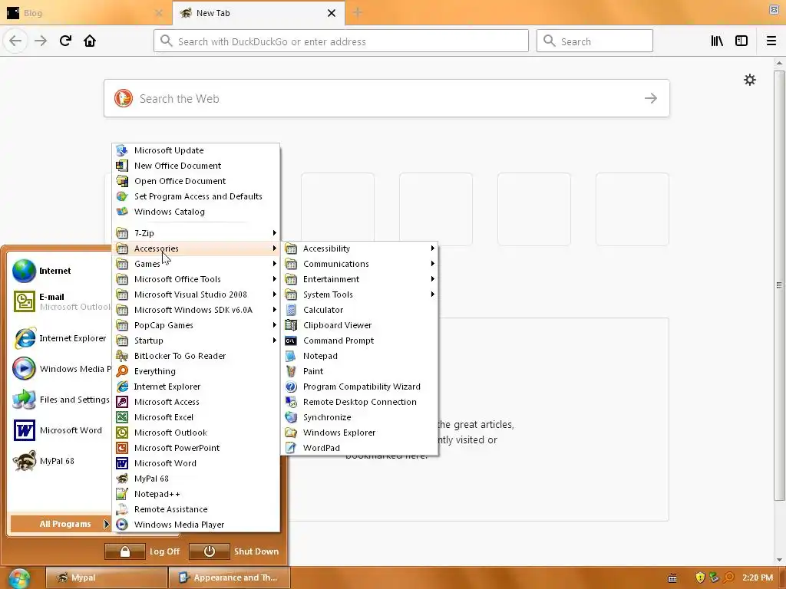Click Log Off button

tap(142, 551)
